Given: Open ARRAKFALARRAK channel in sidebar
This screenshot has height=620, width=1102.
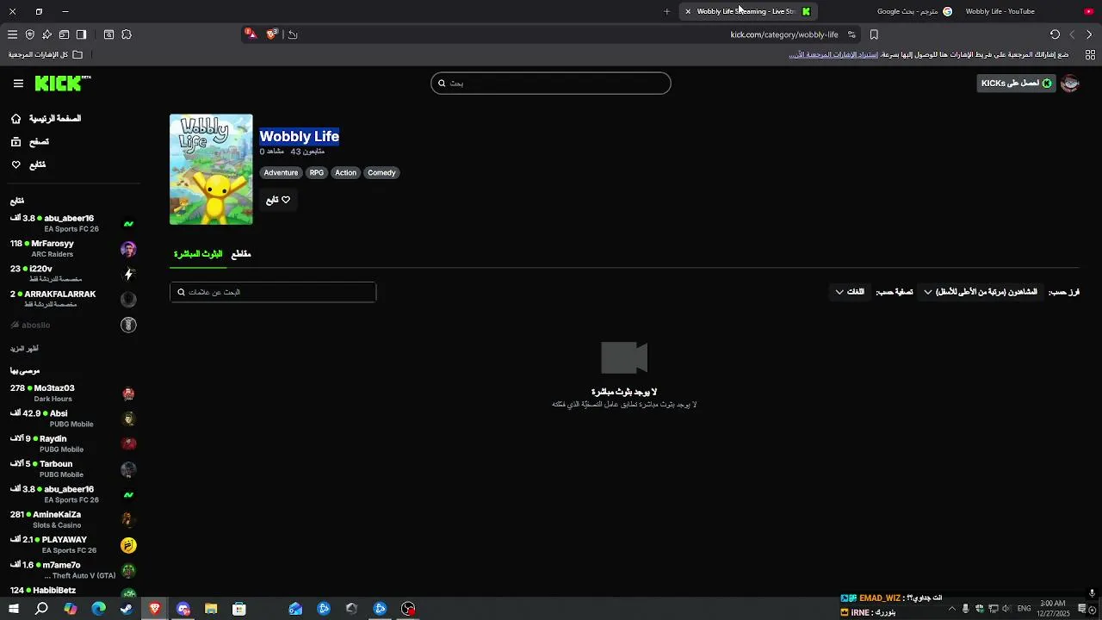Looking at the screenshot, I should (72, 299).
